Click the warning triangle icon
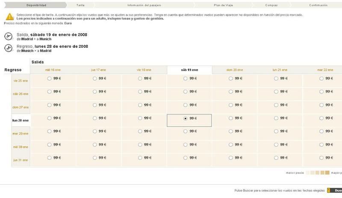Viewport: 342px width, 198px height. (x=9, y=17)
